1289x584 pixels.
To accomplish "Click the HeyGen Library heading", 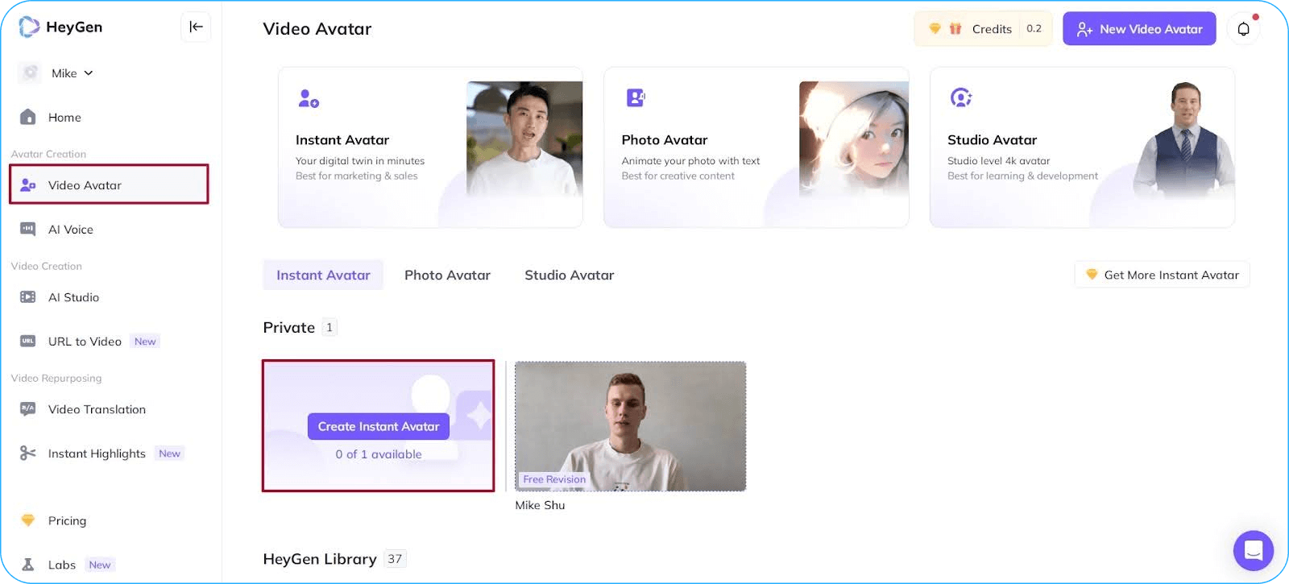I will 320,559.
